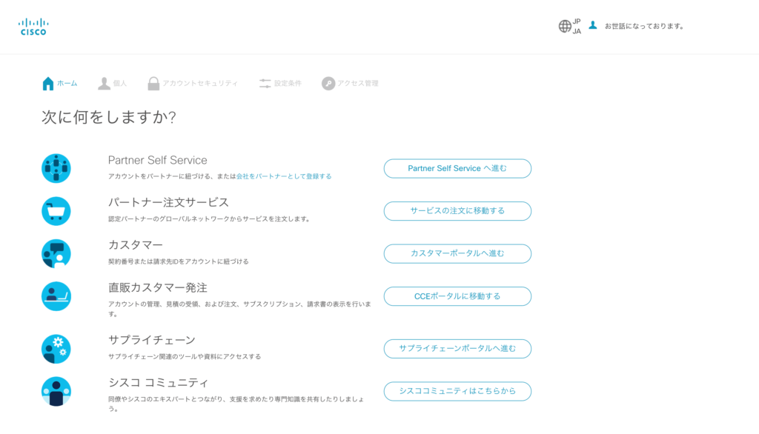This screenshot has width=759, height=434.
Task: Open the 設定条件 tab
Action: [280, 84]
